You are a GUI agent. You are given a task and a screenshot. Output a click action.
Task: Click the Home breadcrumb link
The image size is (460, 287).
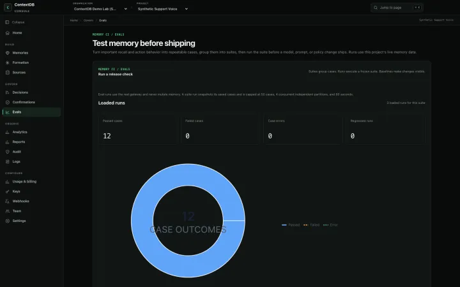[x=74, y=20]
